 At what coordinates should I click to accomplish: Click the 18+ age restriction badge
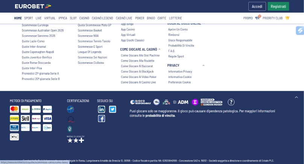[157, 102]
